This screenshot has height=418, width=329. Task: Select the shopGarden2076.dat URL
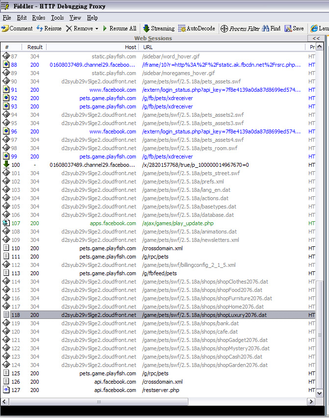(x=205, y=365)
